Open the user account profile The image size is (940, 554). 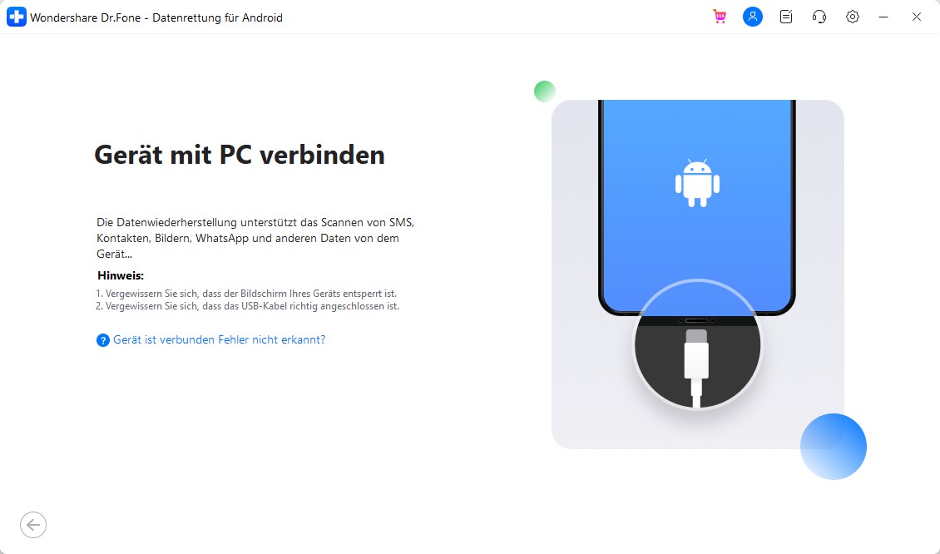pos(752,17)
